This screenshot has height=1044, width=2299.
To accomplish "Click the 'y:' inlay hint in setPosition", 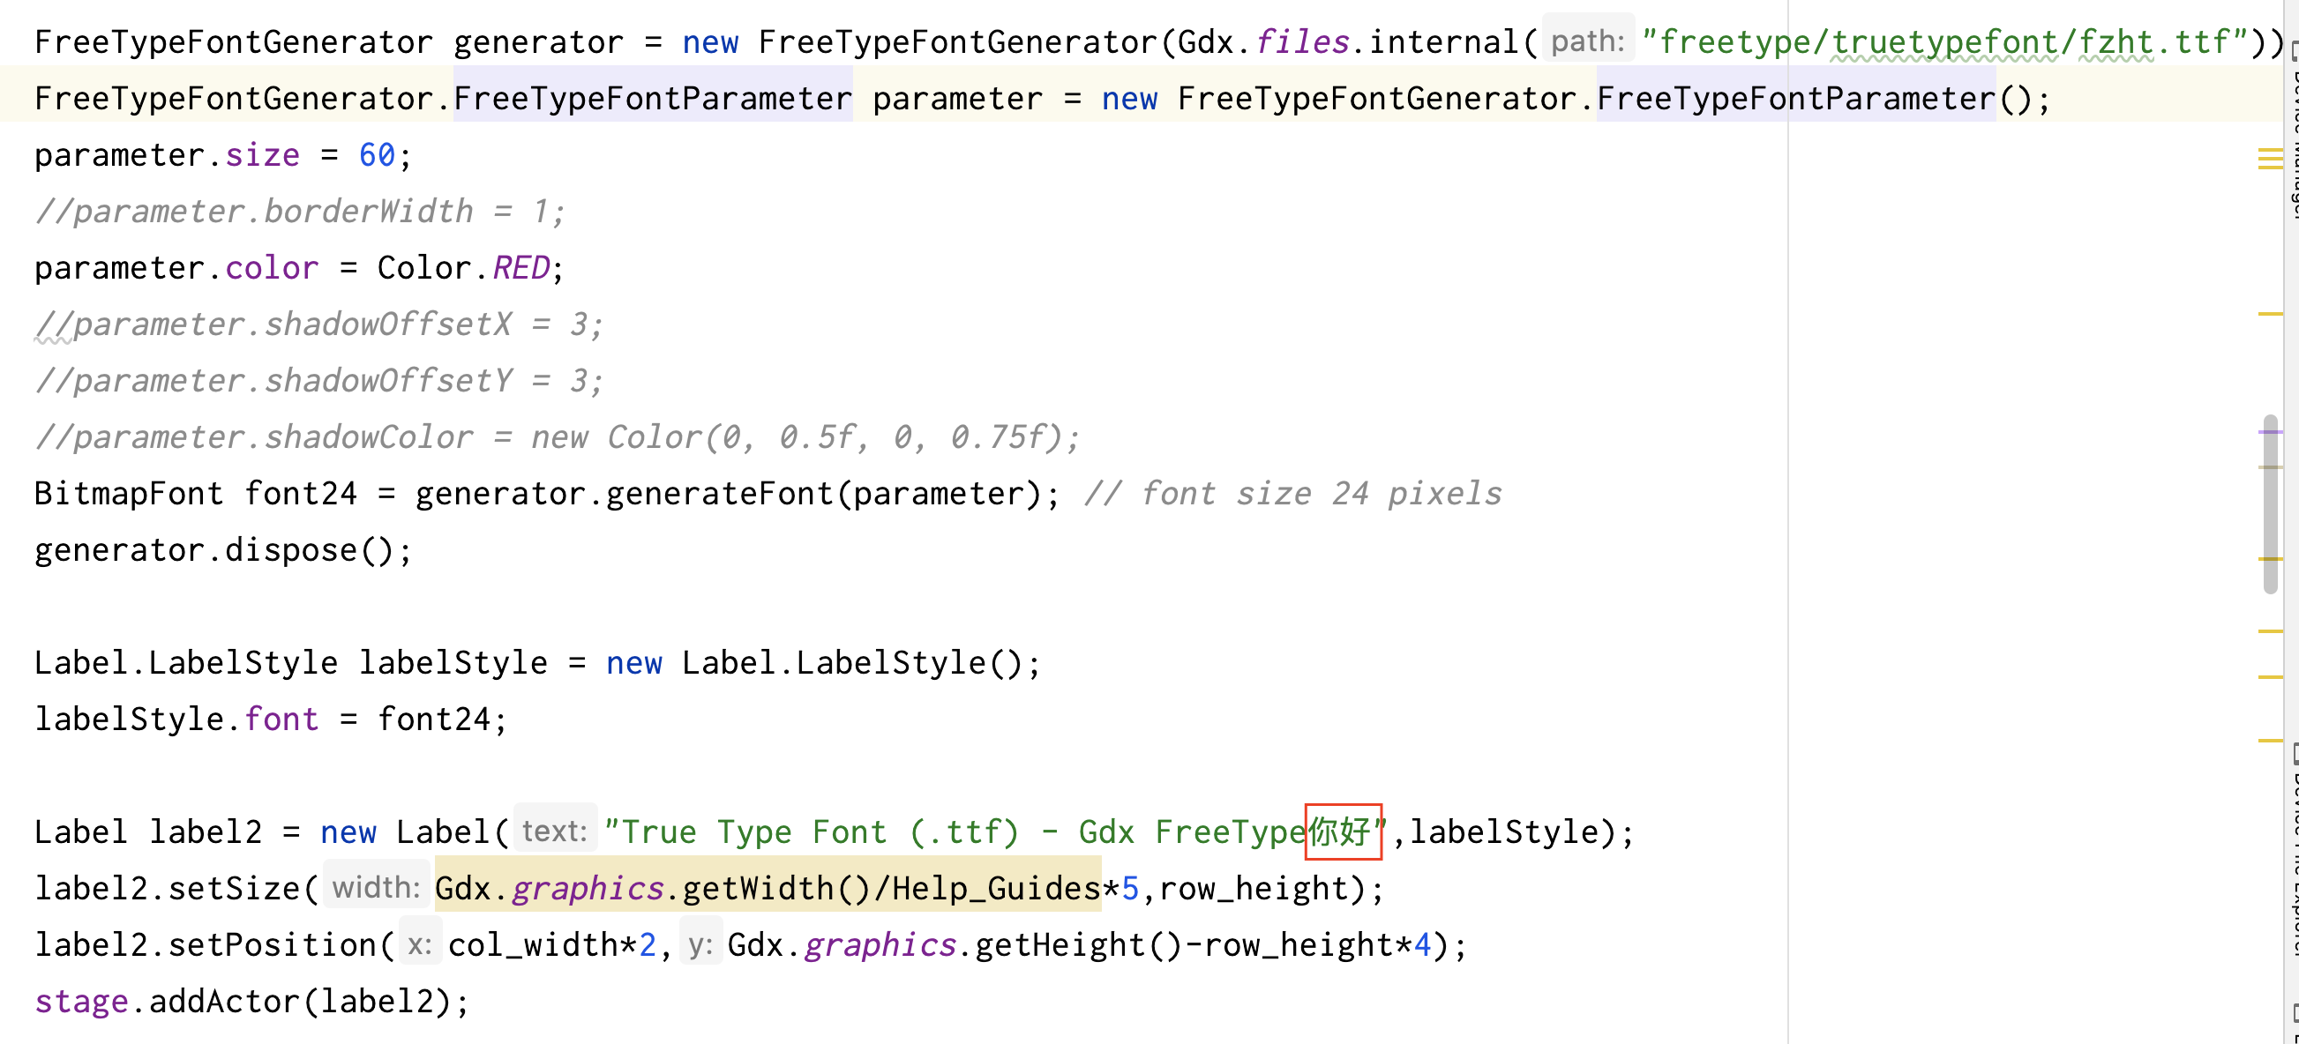I will pos(700,944).
